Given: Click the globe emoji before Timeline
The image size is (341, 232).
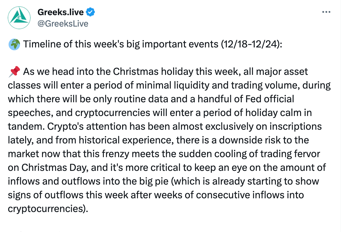Looking at the screenshot, I should (14, 44).
